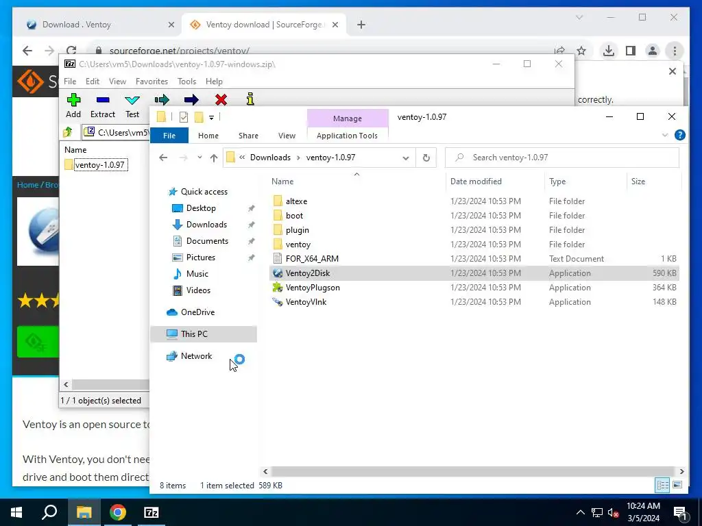Open the quick access toolbar dropdown arrow
The image size is (702, 526).
pyautogui.click(x=211, y=118)
